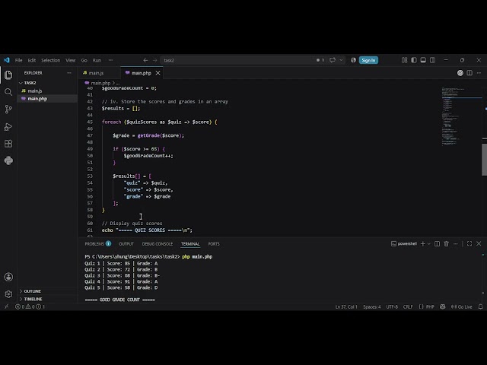Expand the TIMELINE section
Image resolution: width=487 pixels, height=365 pixels.
[47, 299]
